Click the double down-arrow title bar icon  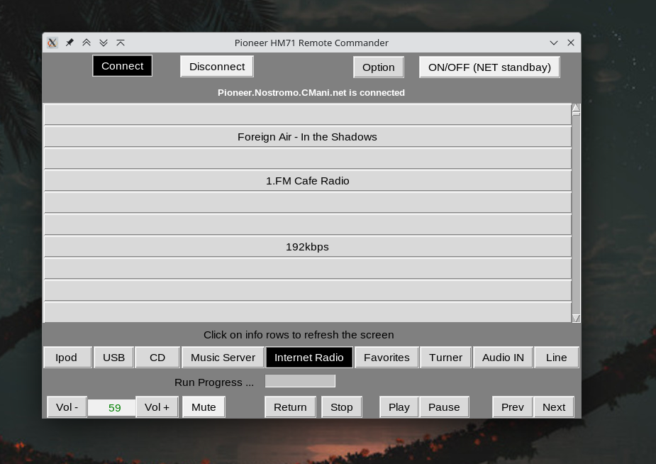[x=104, y=43]
